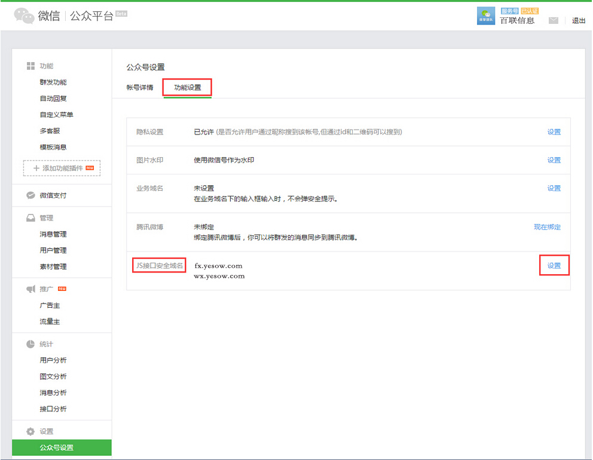Open the mail envelope icon in header
The height and width of the screenshot is (460, 593).
[554, 20]
